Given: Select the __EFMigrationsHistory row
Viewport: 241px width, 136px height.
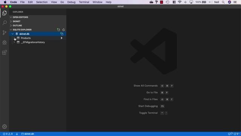Looking at the screenshot, I should pos(38,42).
